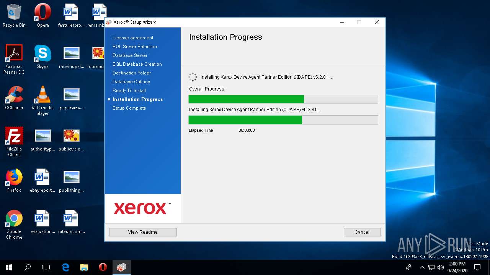The image size is (490, 275).
Task: Open FileZilla Client shortcut
Action: coord(14,142)
